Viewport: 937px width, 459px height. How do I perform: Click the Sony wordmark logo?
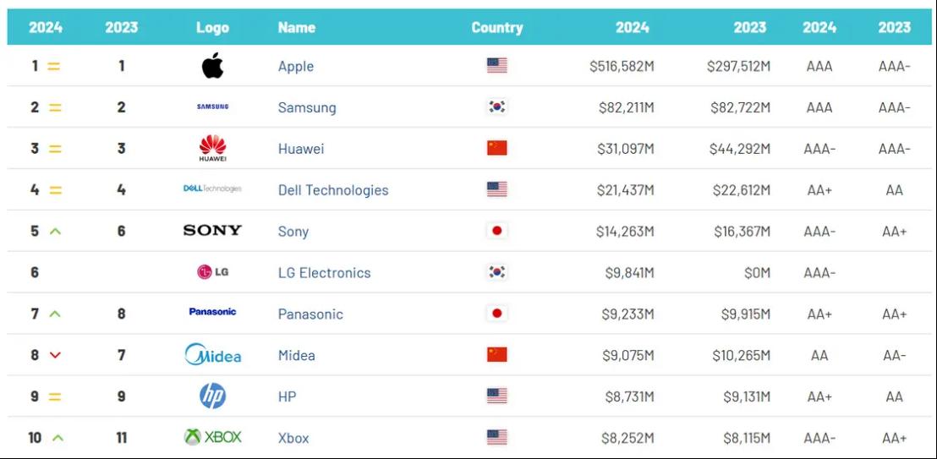212,230
